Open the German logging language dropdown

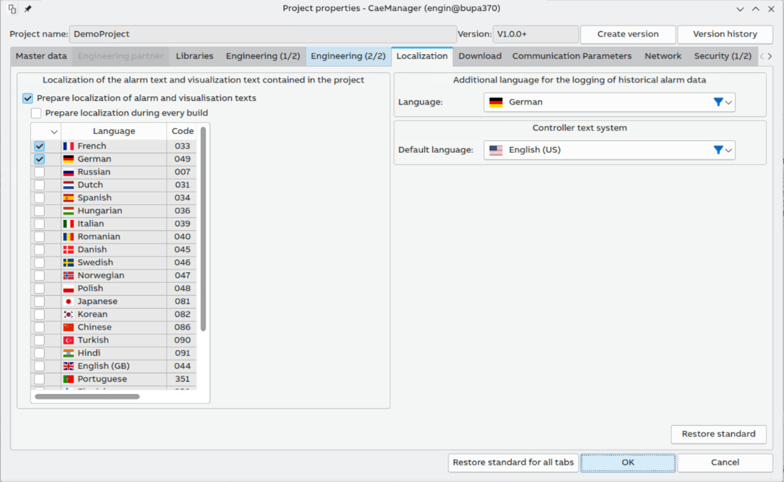[x=609, y=102]
